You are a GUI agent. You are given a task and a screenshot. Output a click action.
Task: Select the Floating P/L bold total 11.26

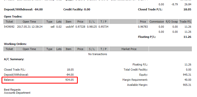point(187,37)
